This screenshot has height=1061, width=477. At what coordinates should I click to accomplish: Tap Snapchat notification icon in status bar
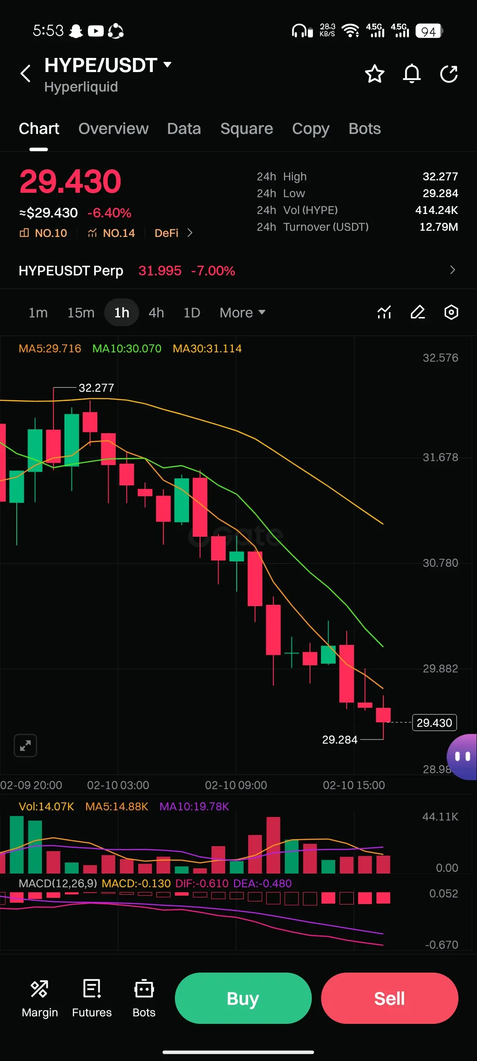tap(76, 31)
